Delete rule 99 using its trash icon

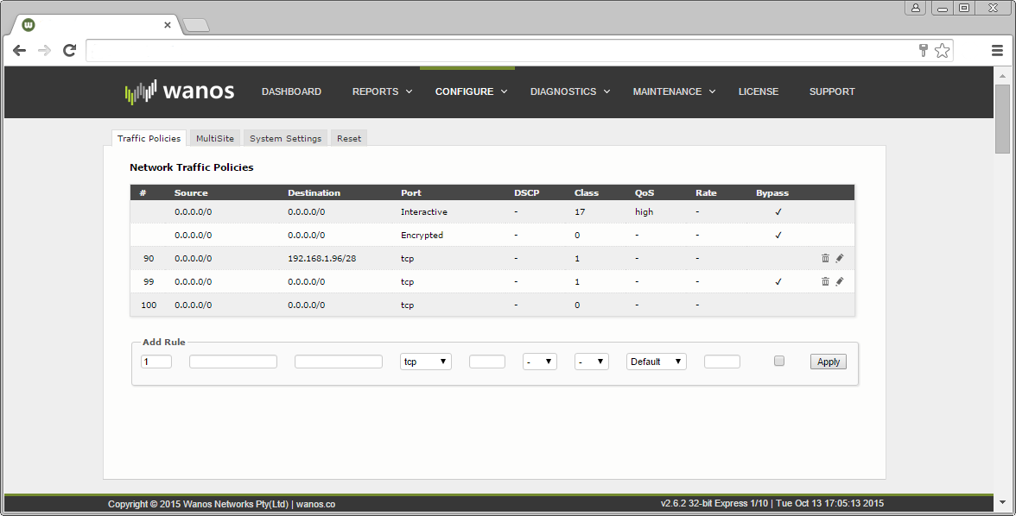[x=825, y=280]
